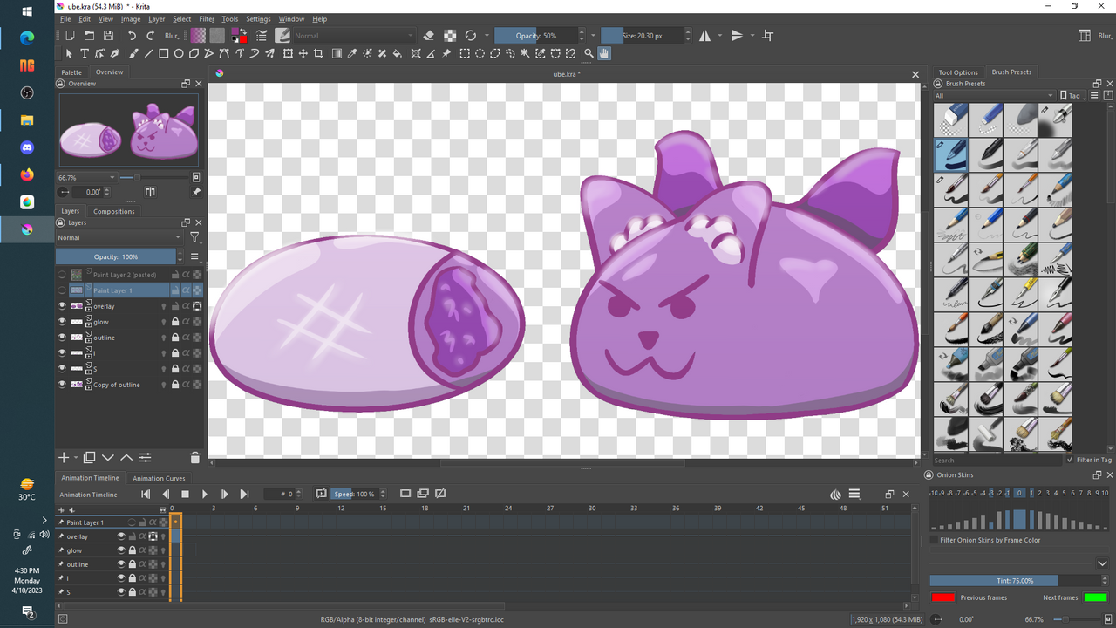This screenshot has width=1116, height=628.
Task: Create a new document from toolbar
Action: (70, 36)
